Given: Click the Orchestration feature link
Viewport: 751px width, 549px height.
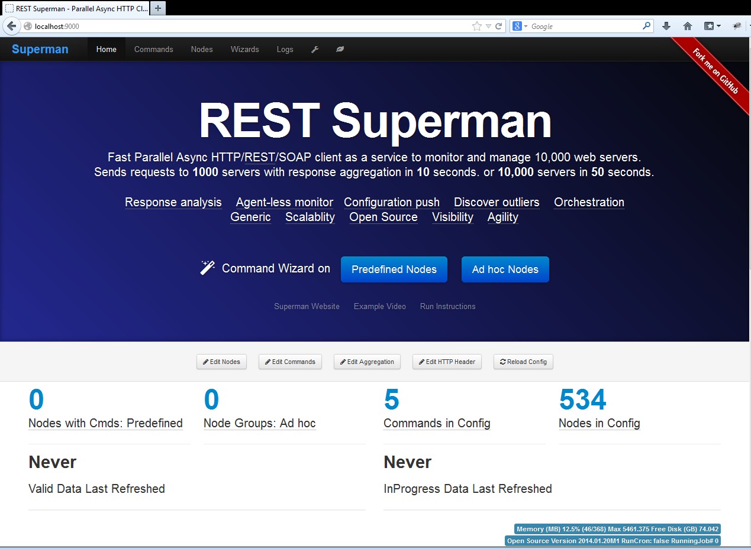Looking at the screenshot, I should (589, 202).
